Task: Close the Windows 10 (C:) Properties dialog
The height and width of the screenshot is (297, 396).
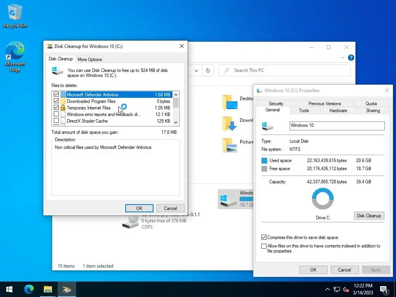Action: pyautogui.click(x=387, y=90)
